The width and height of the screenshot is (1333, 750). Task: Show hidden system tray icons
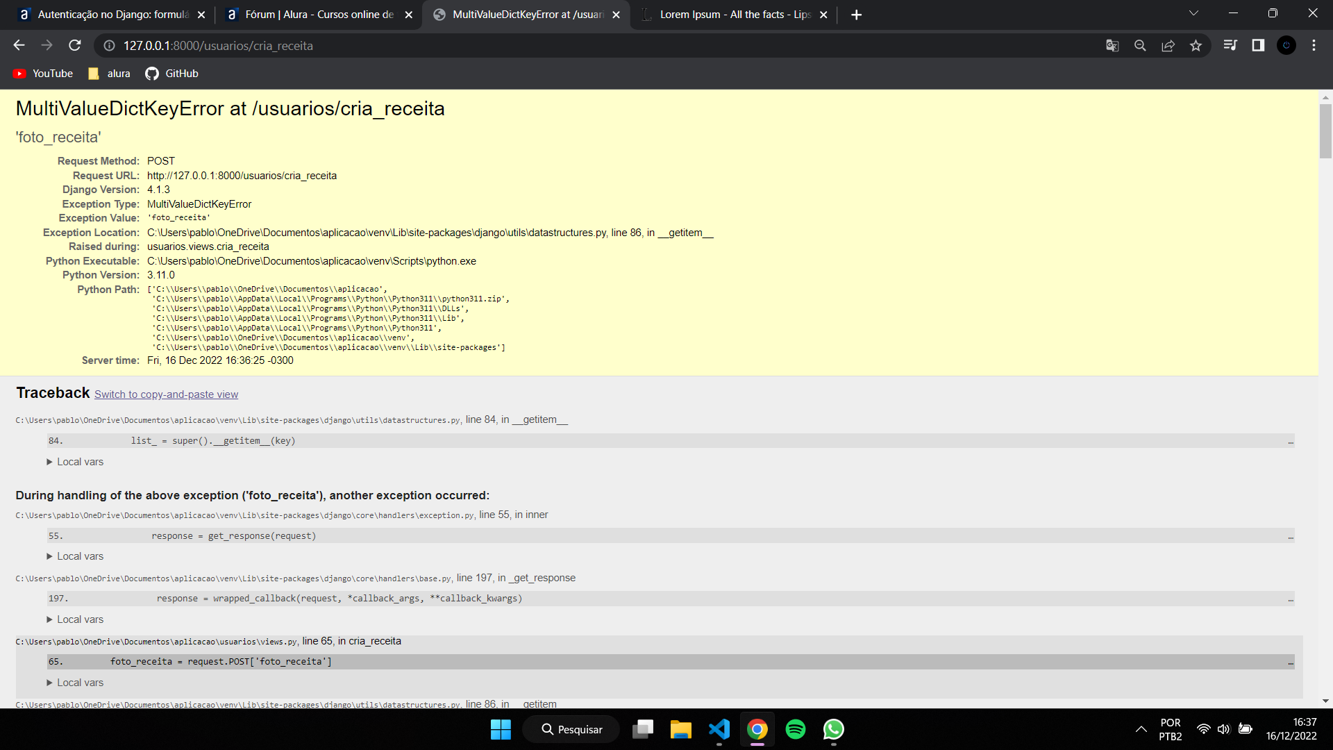pos(1141,729)
